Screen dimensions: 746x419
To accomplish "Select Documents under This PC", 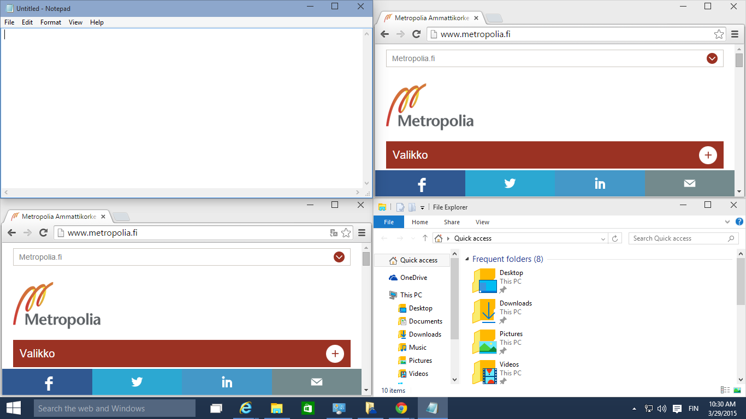I will click(x=421, y=321).
